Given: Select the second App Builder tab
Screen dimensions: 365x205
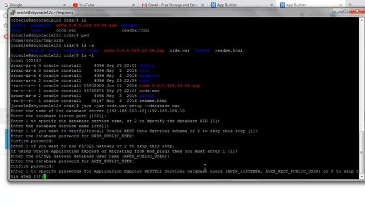Looking at the screenshot, I should tap(311, 5).
